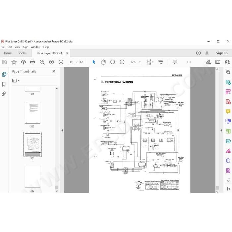This screenshot has width=232, height=232.
Task: Click the document vertical scrollbar thumb
Action: pyautogui.click(x=217, y=188)
